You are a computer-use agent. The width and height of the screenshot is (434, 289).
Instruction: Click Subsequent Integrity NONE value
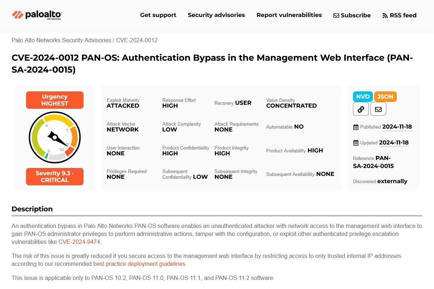[x=224, y=177]
